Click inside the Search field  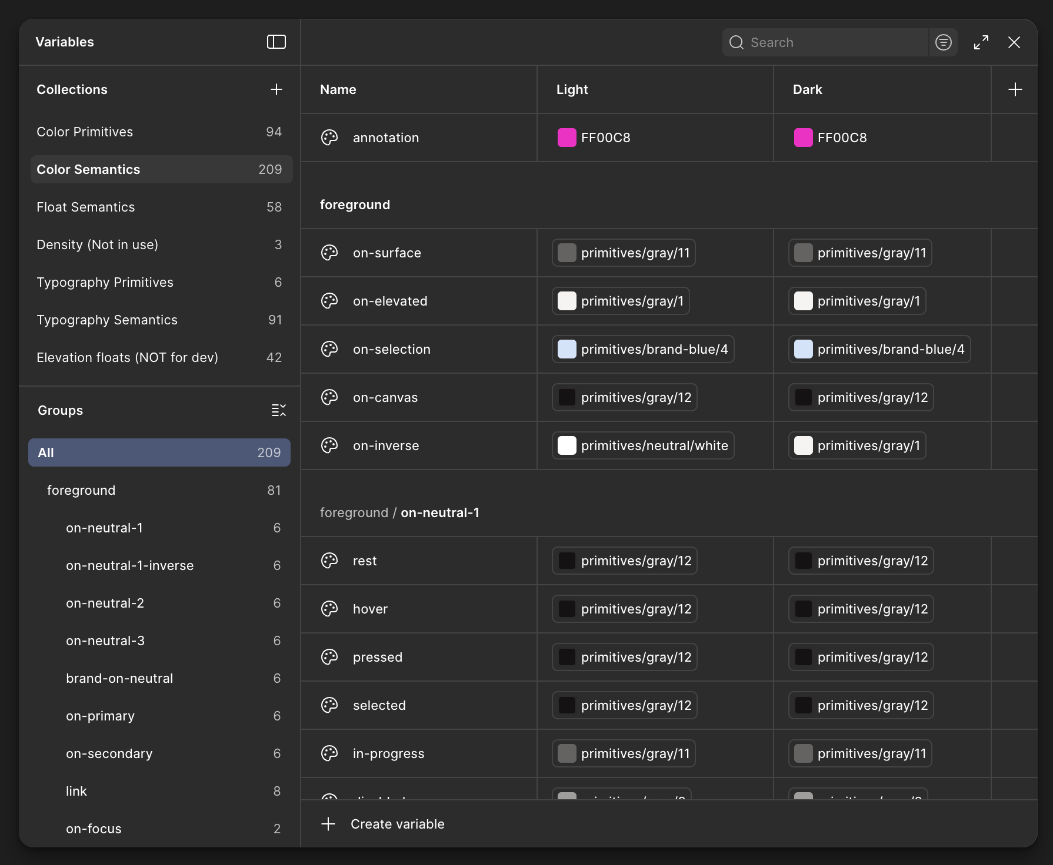click(825, 42)
